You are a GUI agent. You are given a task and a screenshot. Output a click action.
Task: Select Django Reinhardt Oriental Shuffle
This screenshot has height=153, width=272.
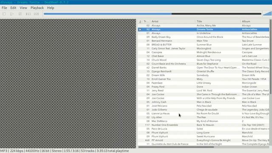pos(204,71)
